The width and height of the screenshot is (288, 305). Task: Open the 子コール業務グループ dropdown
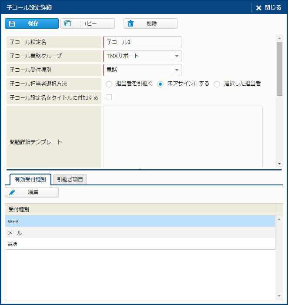click(176, 56)
